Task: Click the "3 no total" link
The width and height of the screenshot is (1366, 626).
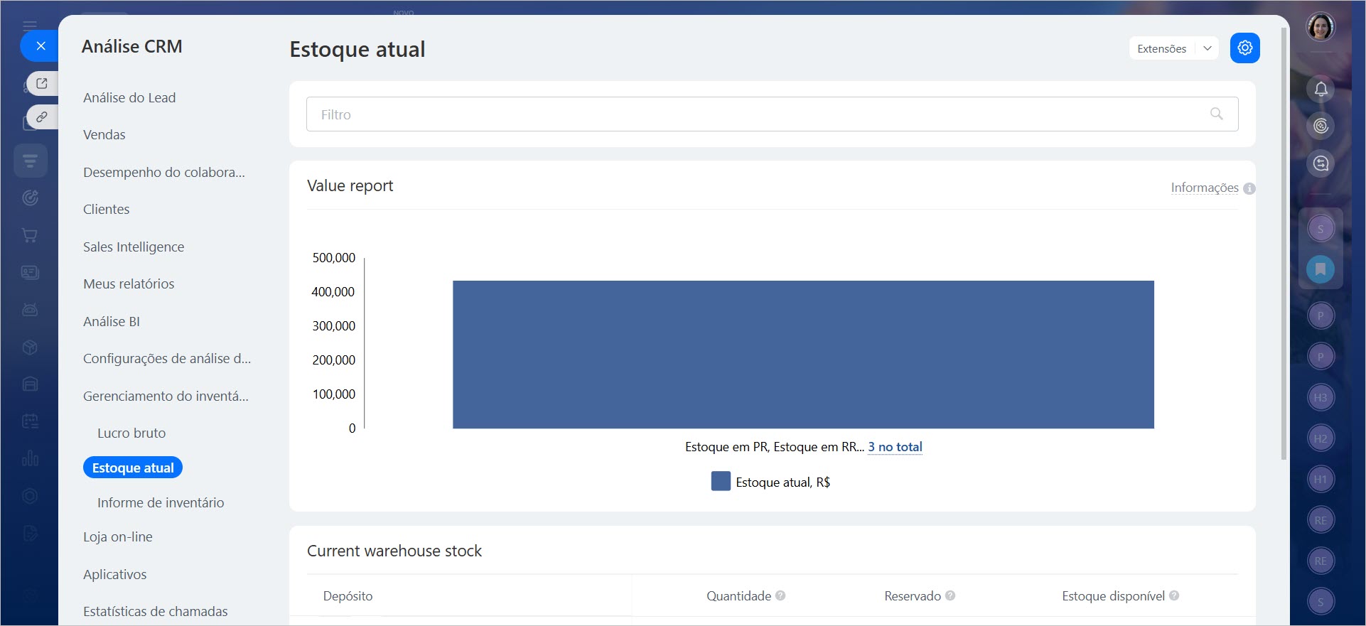Action: tap(895, 447)
